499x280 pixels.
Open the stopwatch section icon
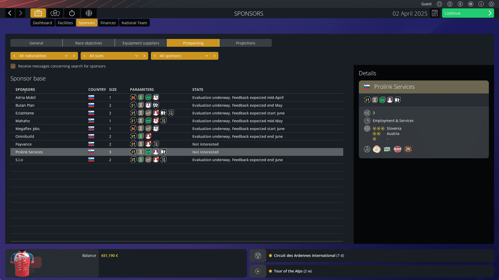click(72, 13)
